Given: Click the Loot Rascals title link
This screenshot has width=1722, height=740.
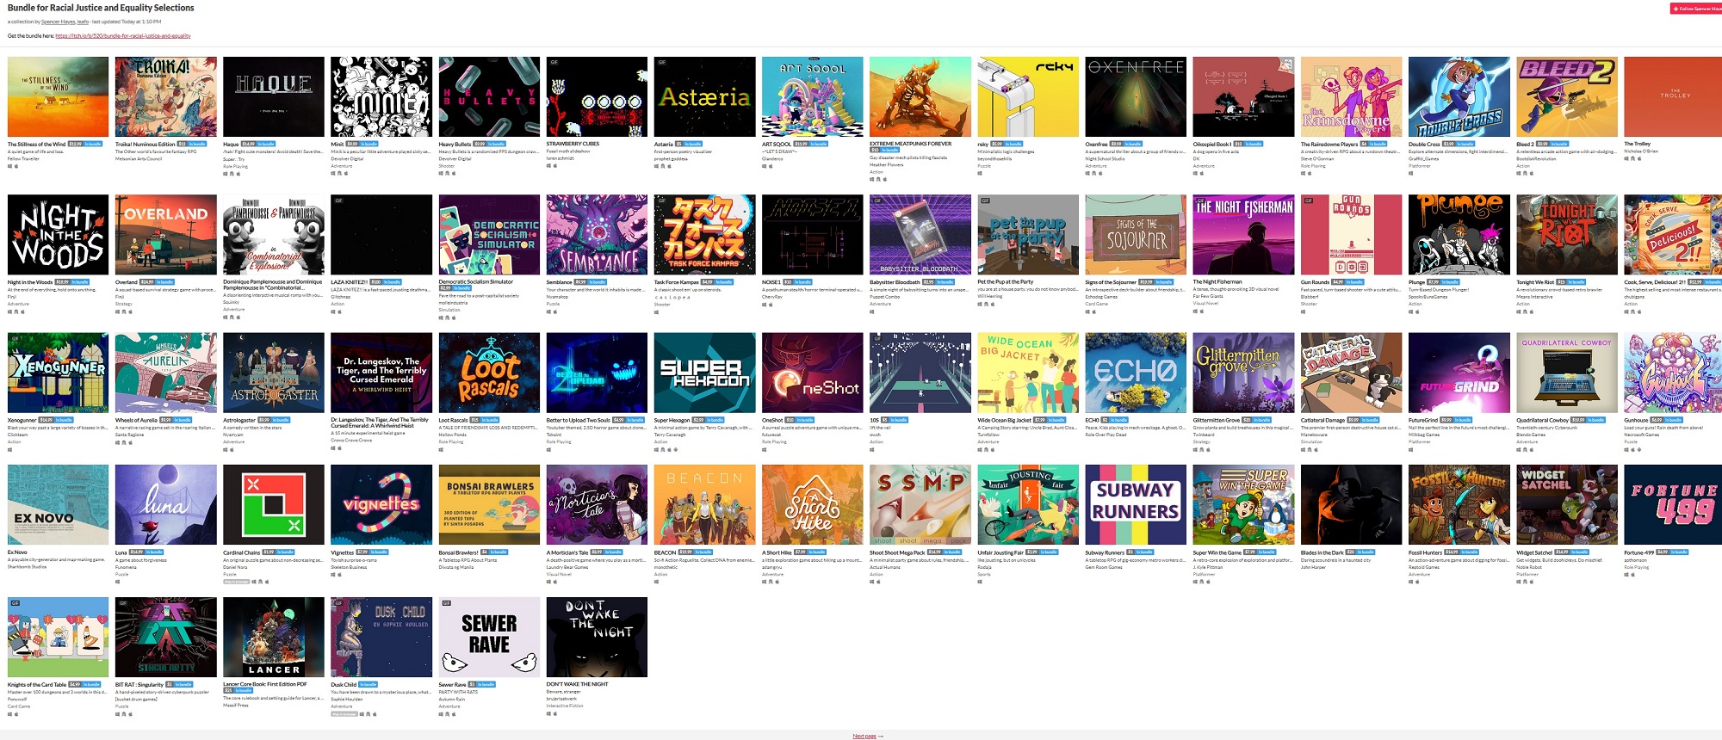Looking at the screenshot, I should coord(454,421).
